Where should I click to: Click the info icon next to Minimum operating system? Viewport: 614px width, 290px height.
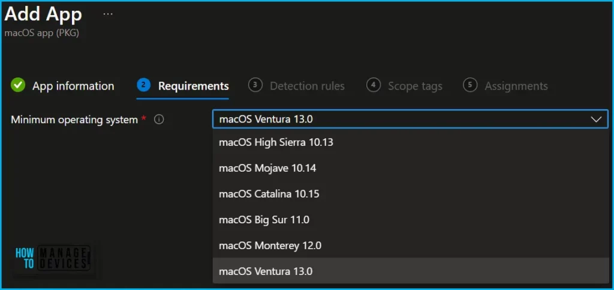coord(158,119)
